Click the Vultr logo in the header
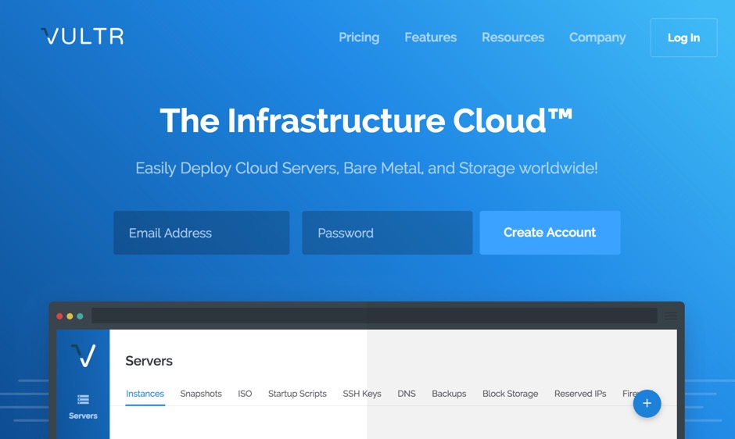Viewport: 735px width, 439px height. (82, 36)
